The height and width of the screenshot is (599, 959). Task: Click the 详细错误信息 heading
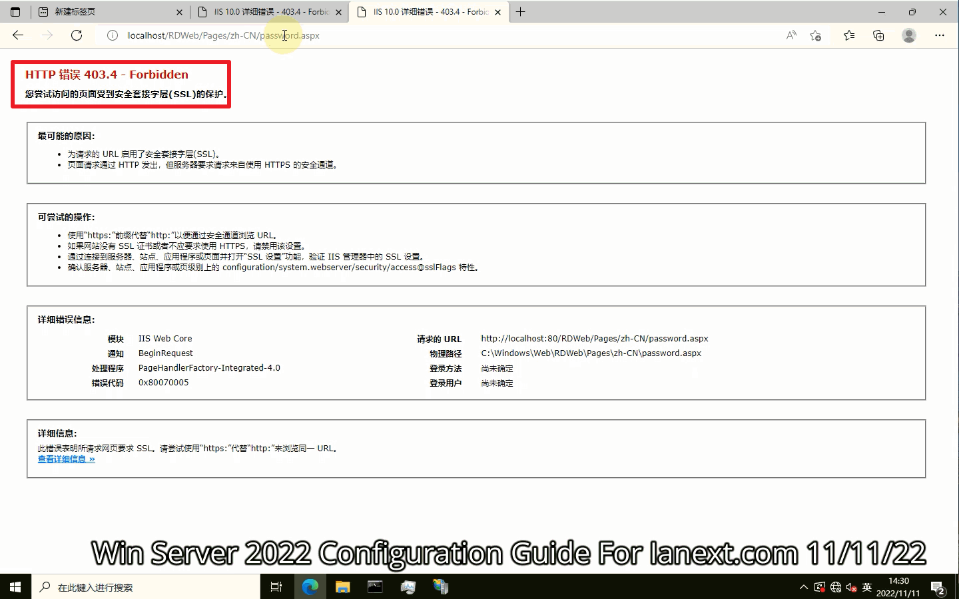(66, 319)
